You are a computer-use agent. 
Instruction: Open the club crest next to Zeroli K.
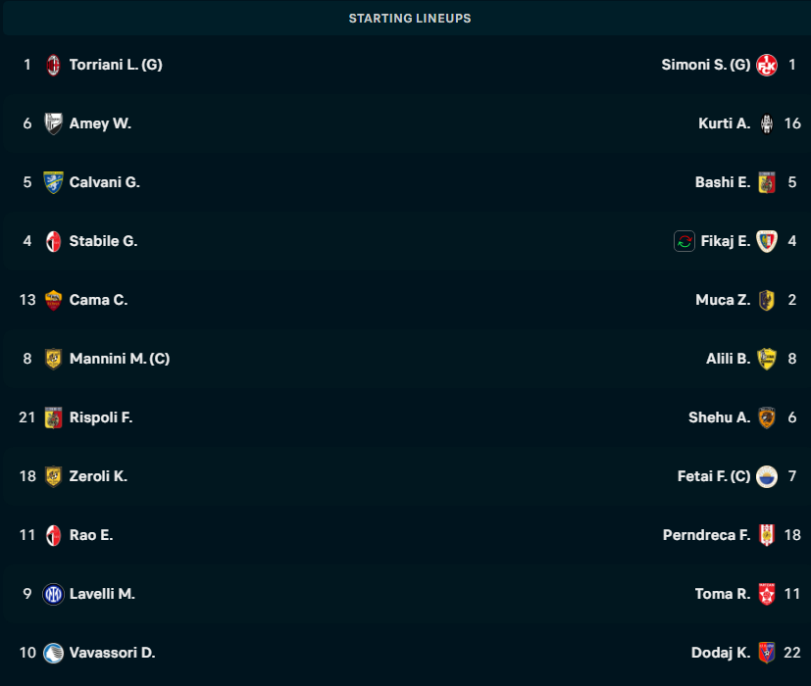pyautogui.click(x=53, y=476)
